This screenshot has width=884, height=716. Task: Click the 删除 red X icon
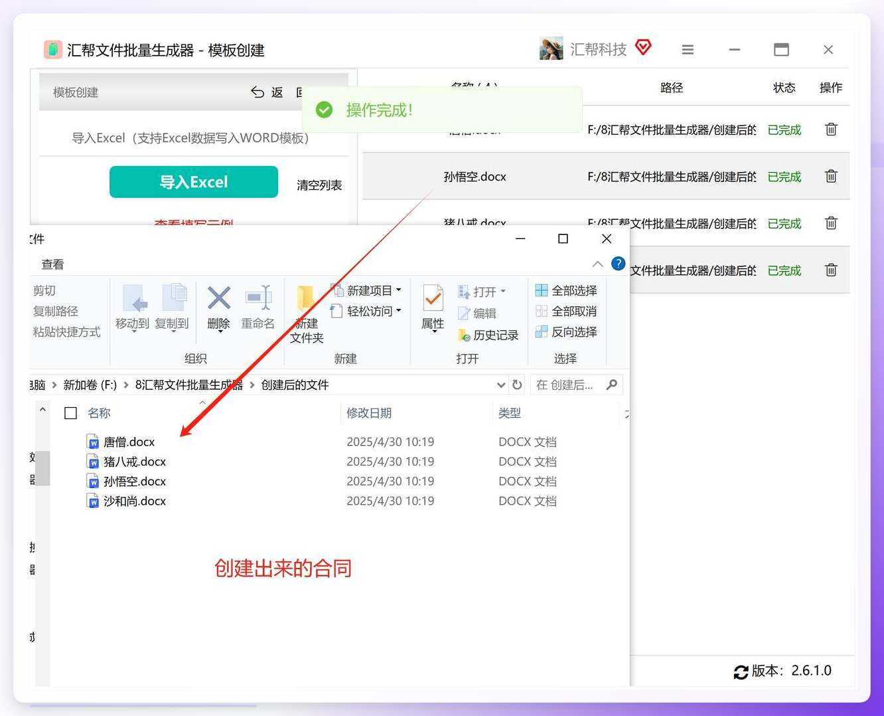click(218, 298)
